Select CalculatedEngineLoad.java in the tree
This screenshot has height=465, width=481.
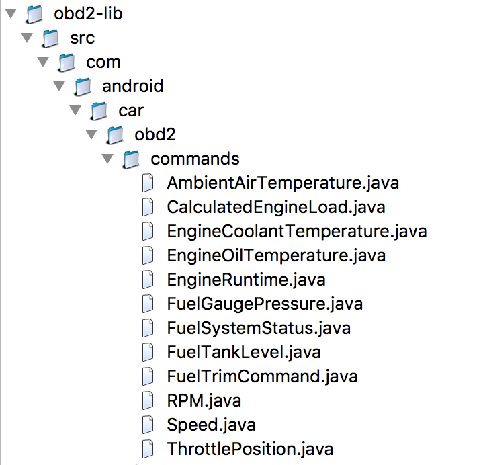click(276, 207)
